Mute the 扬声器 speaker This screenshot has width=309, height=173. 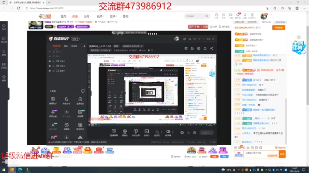168,133
